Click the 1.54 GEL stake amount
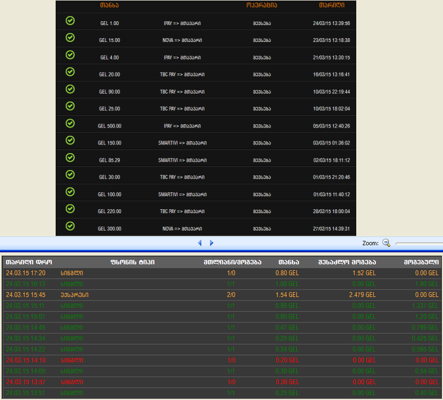The height and width of the screenshot is (400, 443). (x=287, y=295)
